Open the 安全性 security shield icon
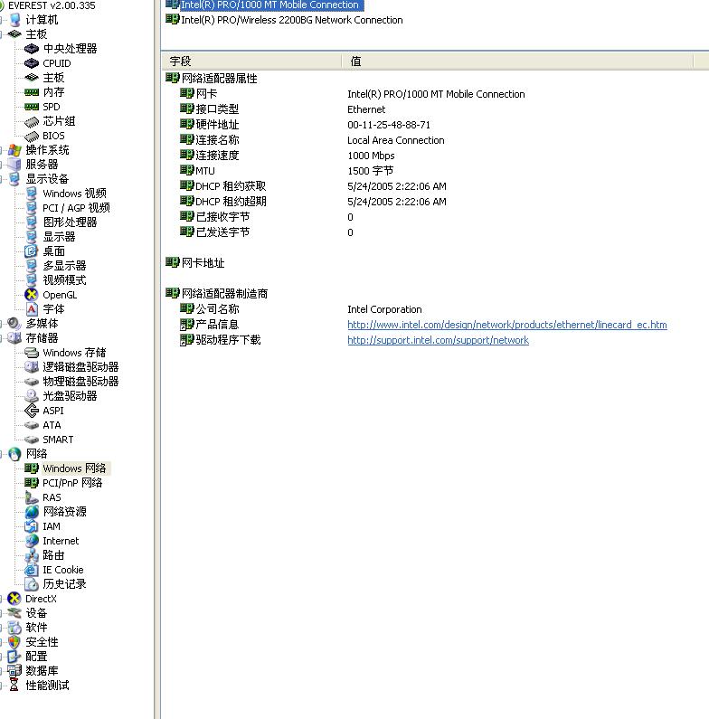 coord(14,642)
